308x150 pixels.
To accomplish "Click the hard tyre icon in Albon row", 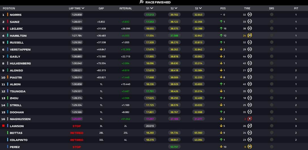I will (250, 84).
